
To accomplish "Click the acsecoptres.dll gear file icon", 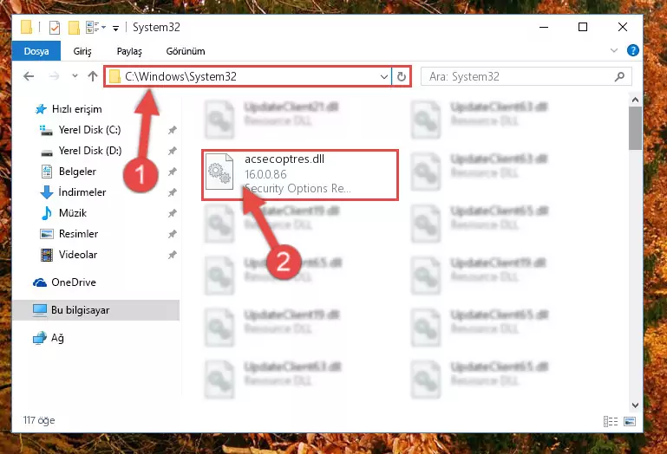I will click(219, 172).
